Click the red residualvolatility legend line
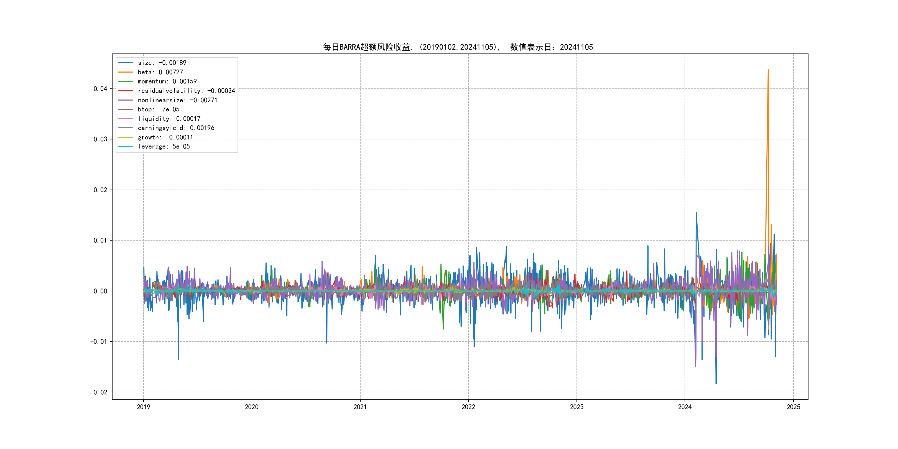Image resolution: width=898 pixels, height=449 pixels. coord(126,91)
